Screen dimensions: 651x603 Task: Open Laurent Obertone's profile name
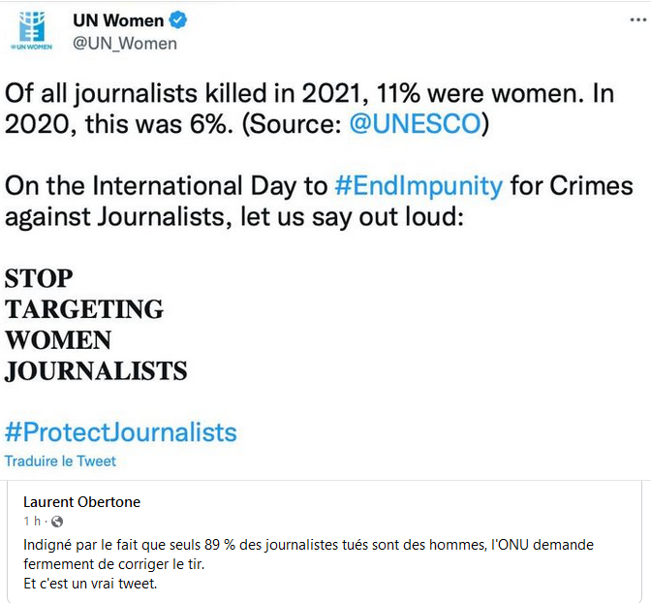(x=81, y=502)
